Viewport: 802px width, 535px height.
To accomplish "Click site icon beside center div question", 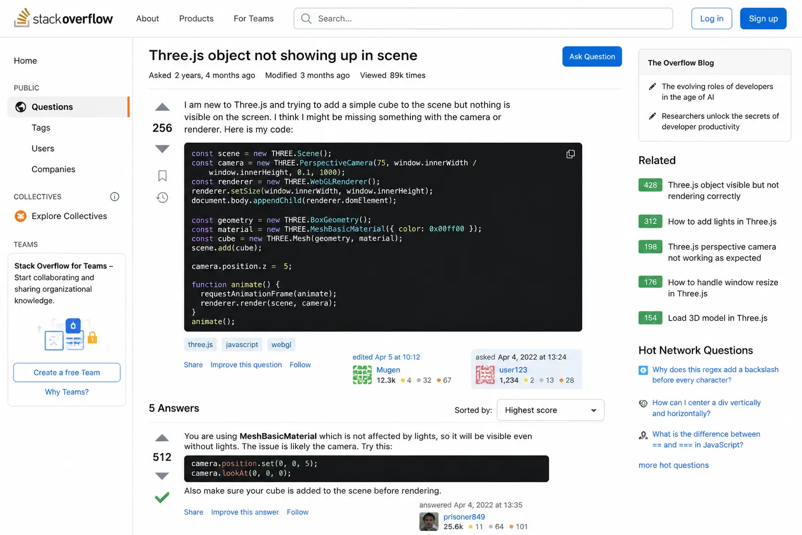I will pos(643,403).
